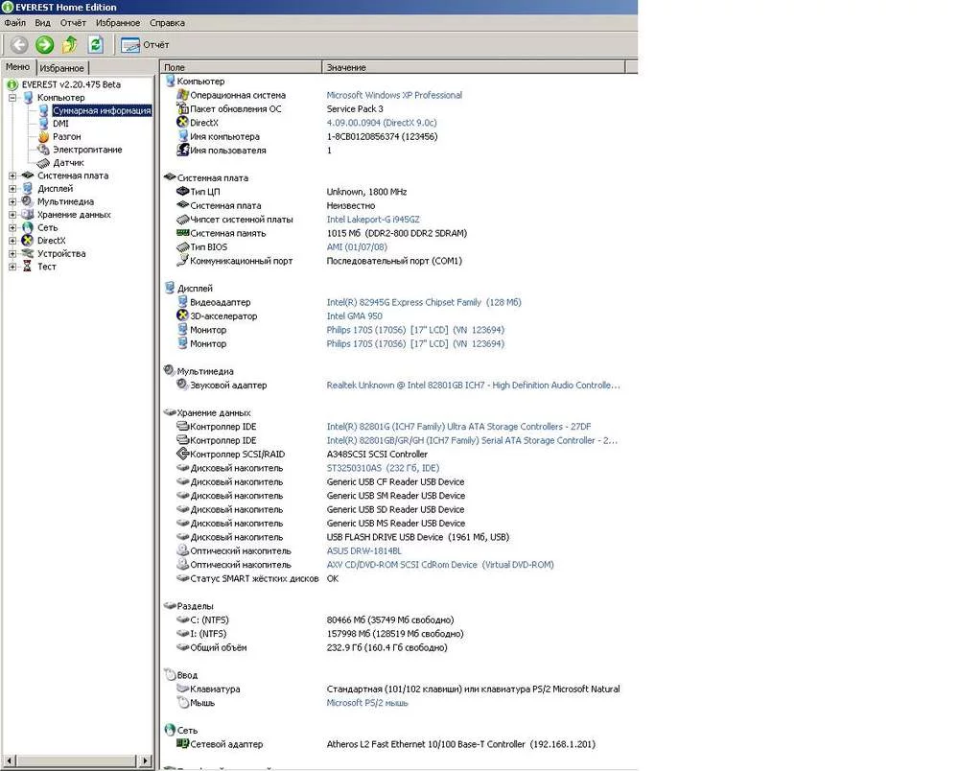959x771 pixels.
Task: Expand the DirectX tree node
Action: (x=12, y=241)
